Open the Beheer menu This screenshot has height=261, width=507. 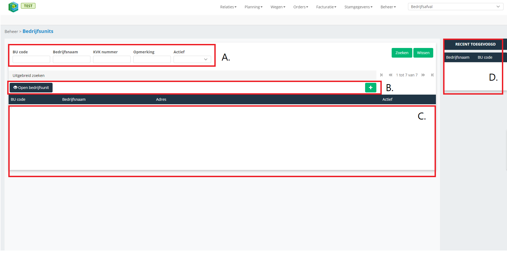[388, 7]
